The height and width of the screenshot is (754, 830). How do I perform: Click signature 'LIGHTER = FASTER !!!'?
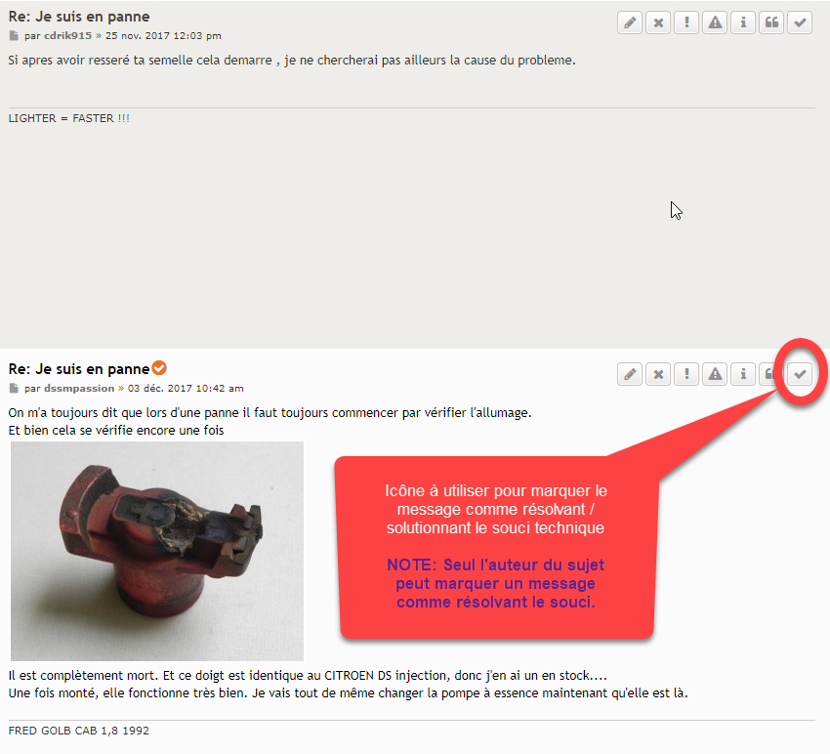tap(68, 118)
